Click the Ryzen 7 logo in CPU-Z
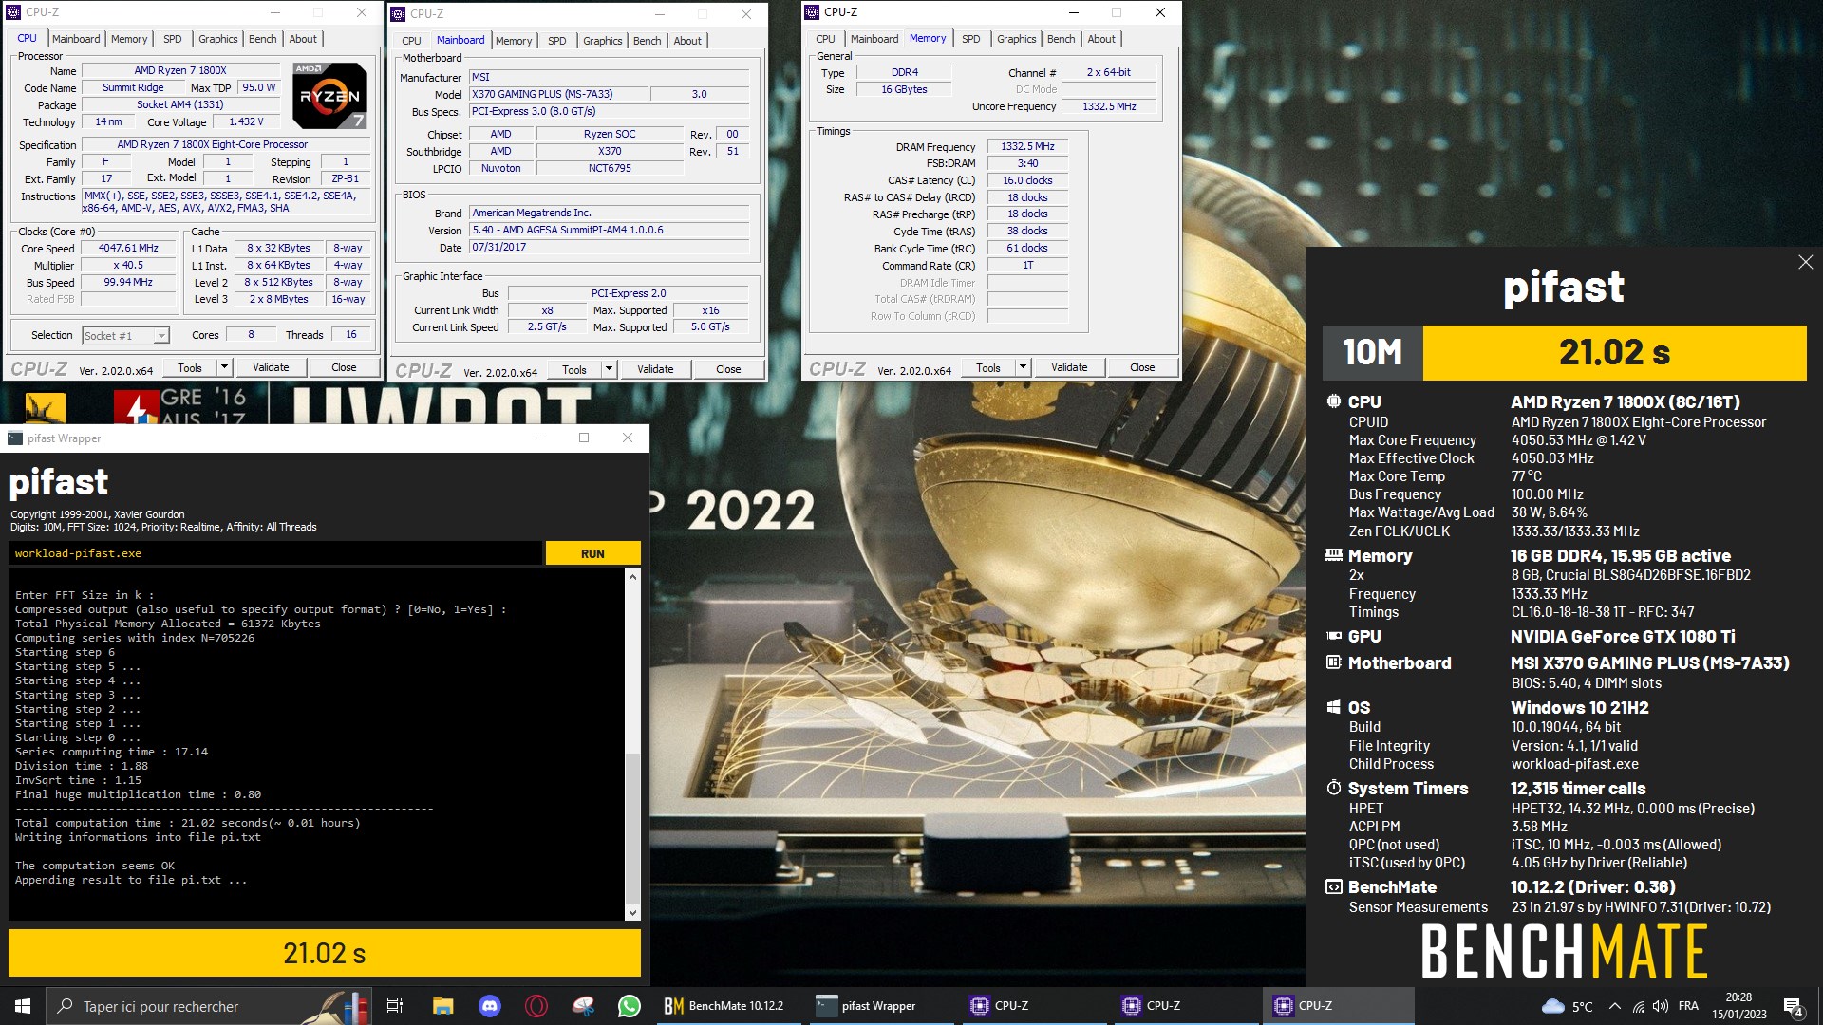The image size is (1823, 1025). click(x=329, y=95)
